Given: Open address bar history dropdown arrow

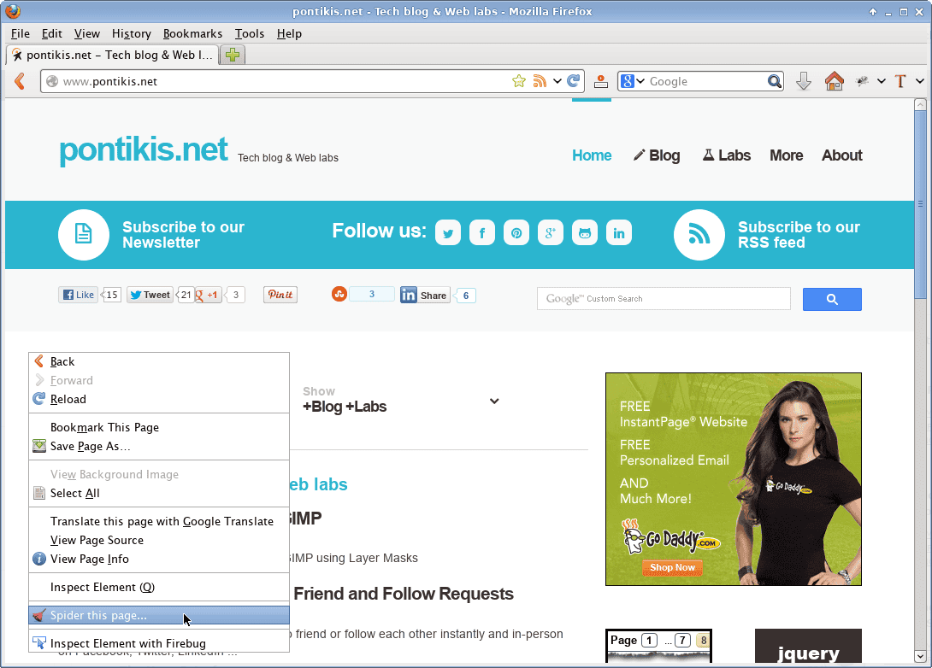Looking at the screenshot, I should [x=557, y=81].
